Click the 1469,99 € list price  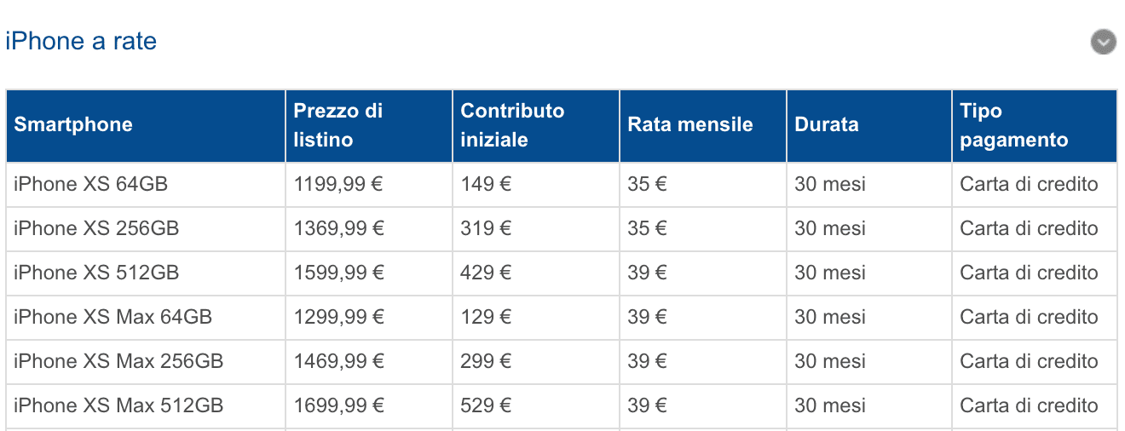pos(339,361)
